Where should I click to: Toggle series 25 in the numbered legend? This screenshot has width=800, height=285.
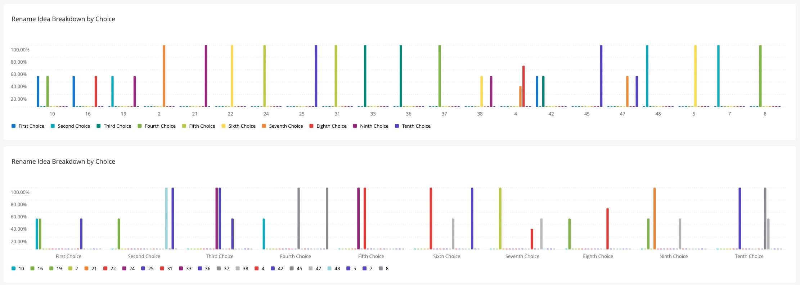147,268
